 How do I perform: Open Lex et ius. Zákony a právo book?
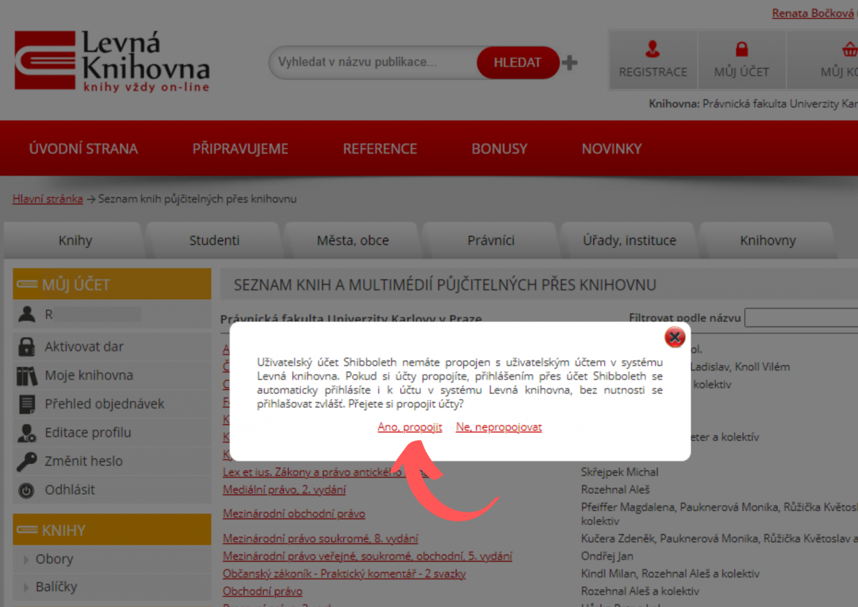(325, 472)
